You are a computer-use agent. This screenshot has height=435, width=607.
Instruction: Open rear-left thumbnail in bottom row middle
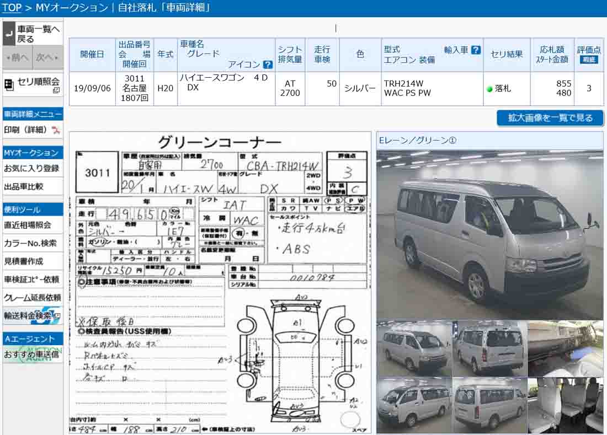pyautogui.click(x=489, y=405)
